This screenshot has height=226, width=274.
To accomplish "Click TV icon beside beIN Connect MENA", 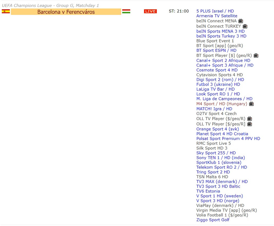I will click(241, 21).
